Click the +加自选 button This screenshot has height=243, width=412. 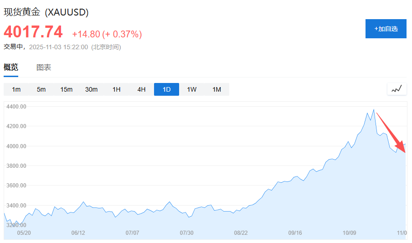[x=386, y=29]
